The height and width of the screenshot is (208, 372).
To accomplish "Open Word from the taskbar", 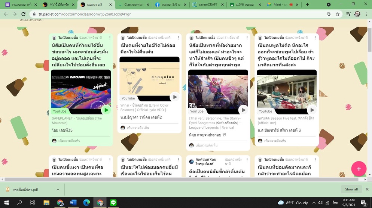I will click(73, 202).
